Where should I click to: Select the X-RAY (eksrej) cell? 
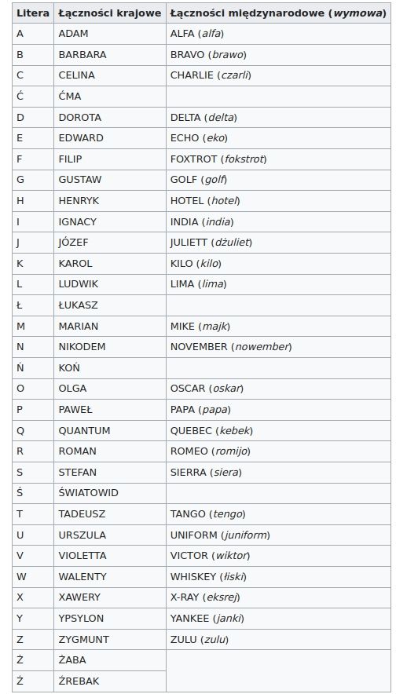tap(278, 597)
